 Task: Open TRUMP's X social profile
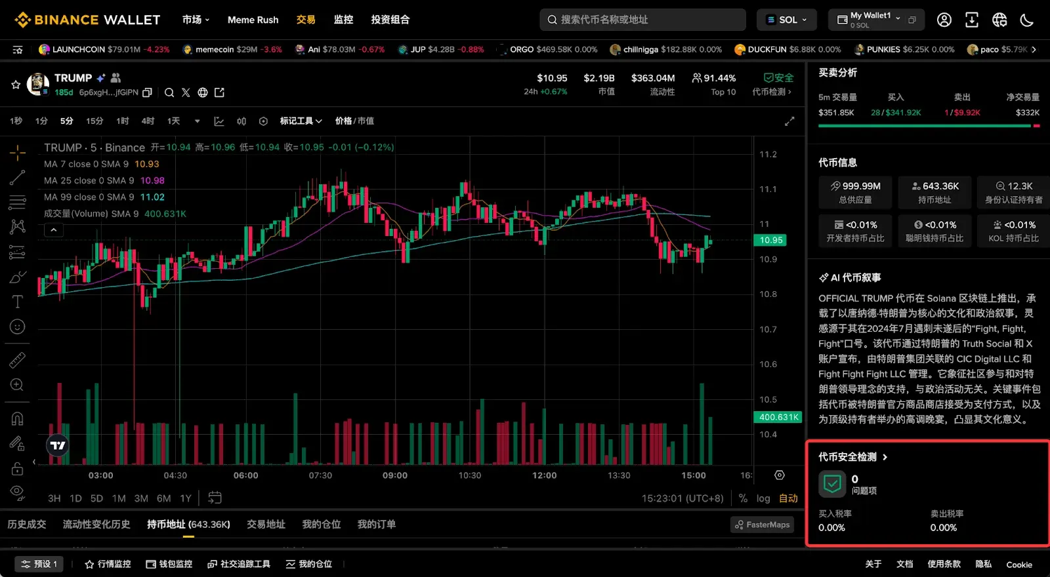click(x=186, y=92)
